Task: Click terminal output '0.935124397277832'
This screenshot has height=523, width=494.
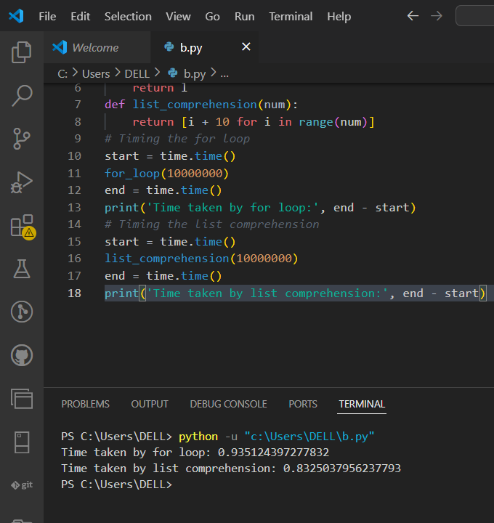Action: tap(273, 453)
